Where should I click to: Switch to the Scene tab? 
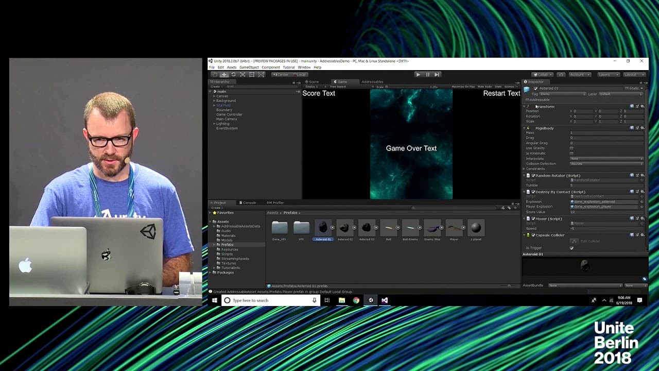pos(312,82)
